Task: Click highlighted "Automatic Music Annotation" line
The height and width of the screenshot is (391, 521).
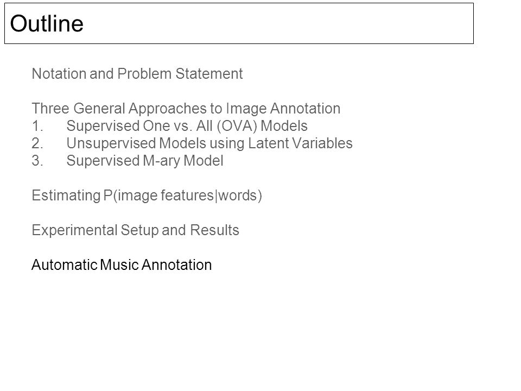Action: pyautogui.click(x=122, y=265)
